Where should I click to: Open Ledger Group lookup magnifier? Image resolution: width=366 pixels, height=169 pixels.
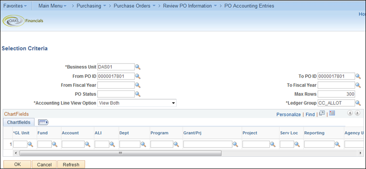click(358, 103)
